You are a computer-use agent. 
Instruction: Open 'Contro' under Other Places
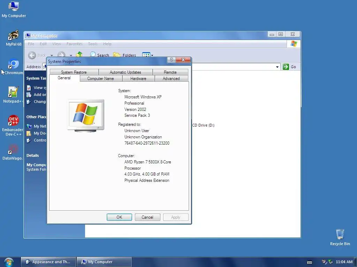tap(36, 140)
